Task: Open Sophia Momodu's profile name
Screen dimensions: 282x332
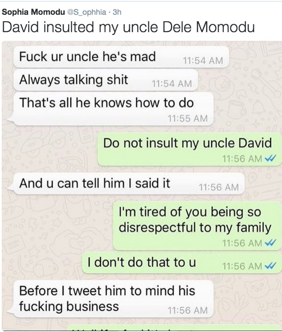Action: 33,12
